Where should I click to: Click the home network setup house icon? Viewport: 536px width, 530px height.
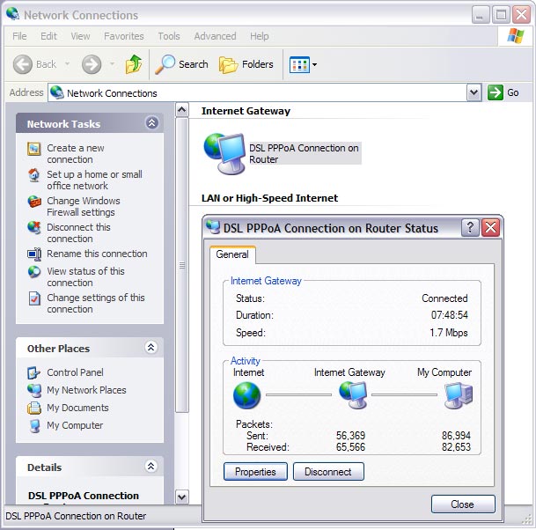click(x=33, y=175)
